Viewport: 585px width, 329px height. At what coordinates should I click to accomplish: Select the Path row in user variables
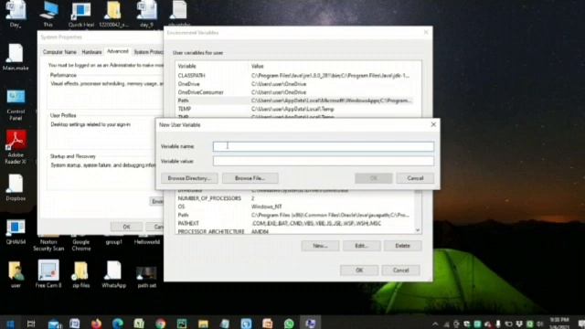(x=294, y=101)
